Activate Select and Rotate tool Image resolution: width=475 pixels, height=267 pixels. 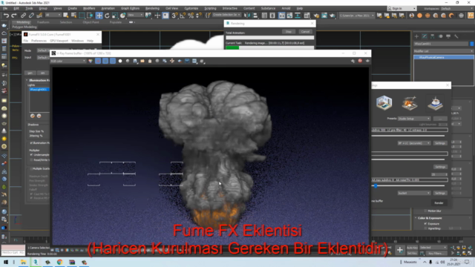(x=107, y=16)
